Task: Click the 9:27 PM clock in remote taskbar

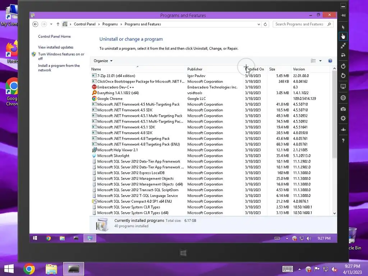Action: pyautogui.click(x=324, y=238)
